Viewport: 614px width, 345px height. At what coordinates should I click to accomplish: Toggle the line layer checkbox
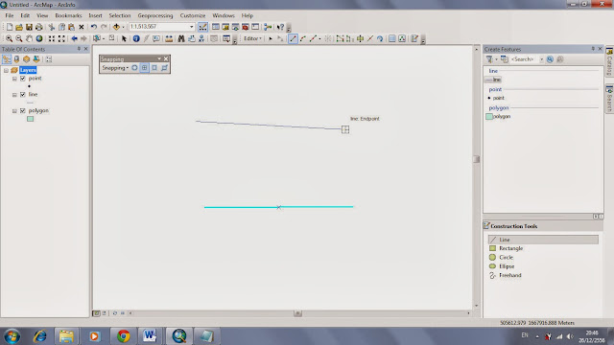pos(23,94)
